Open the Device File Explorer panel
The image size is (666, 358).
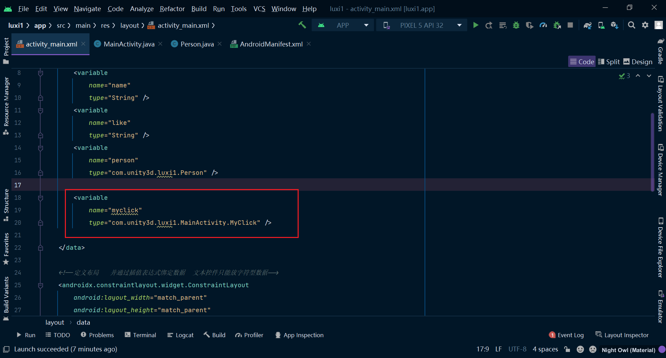coord(660,247)
